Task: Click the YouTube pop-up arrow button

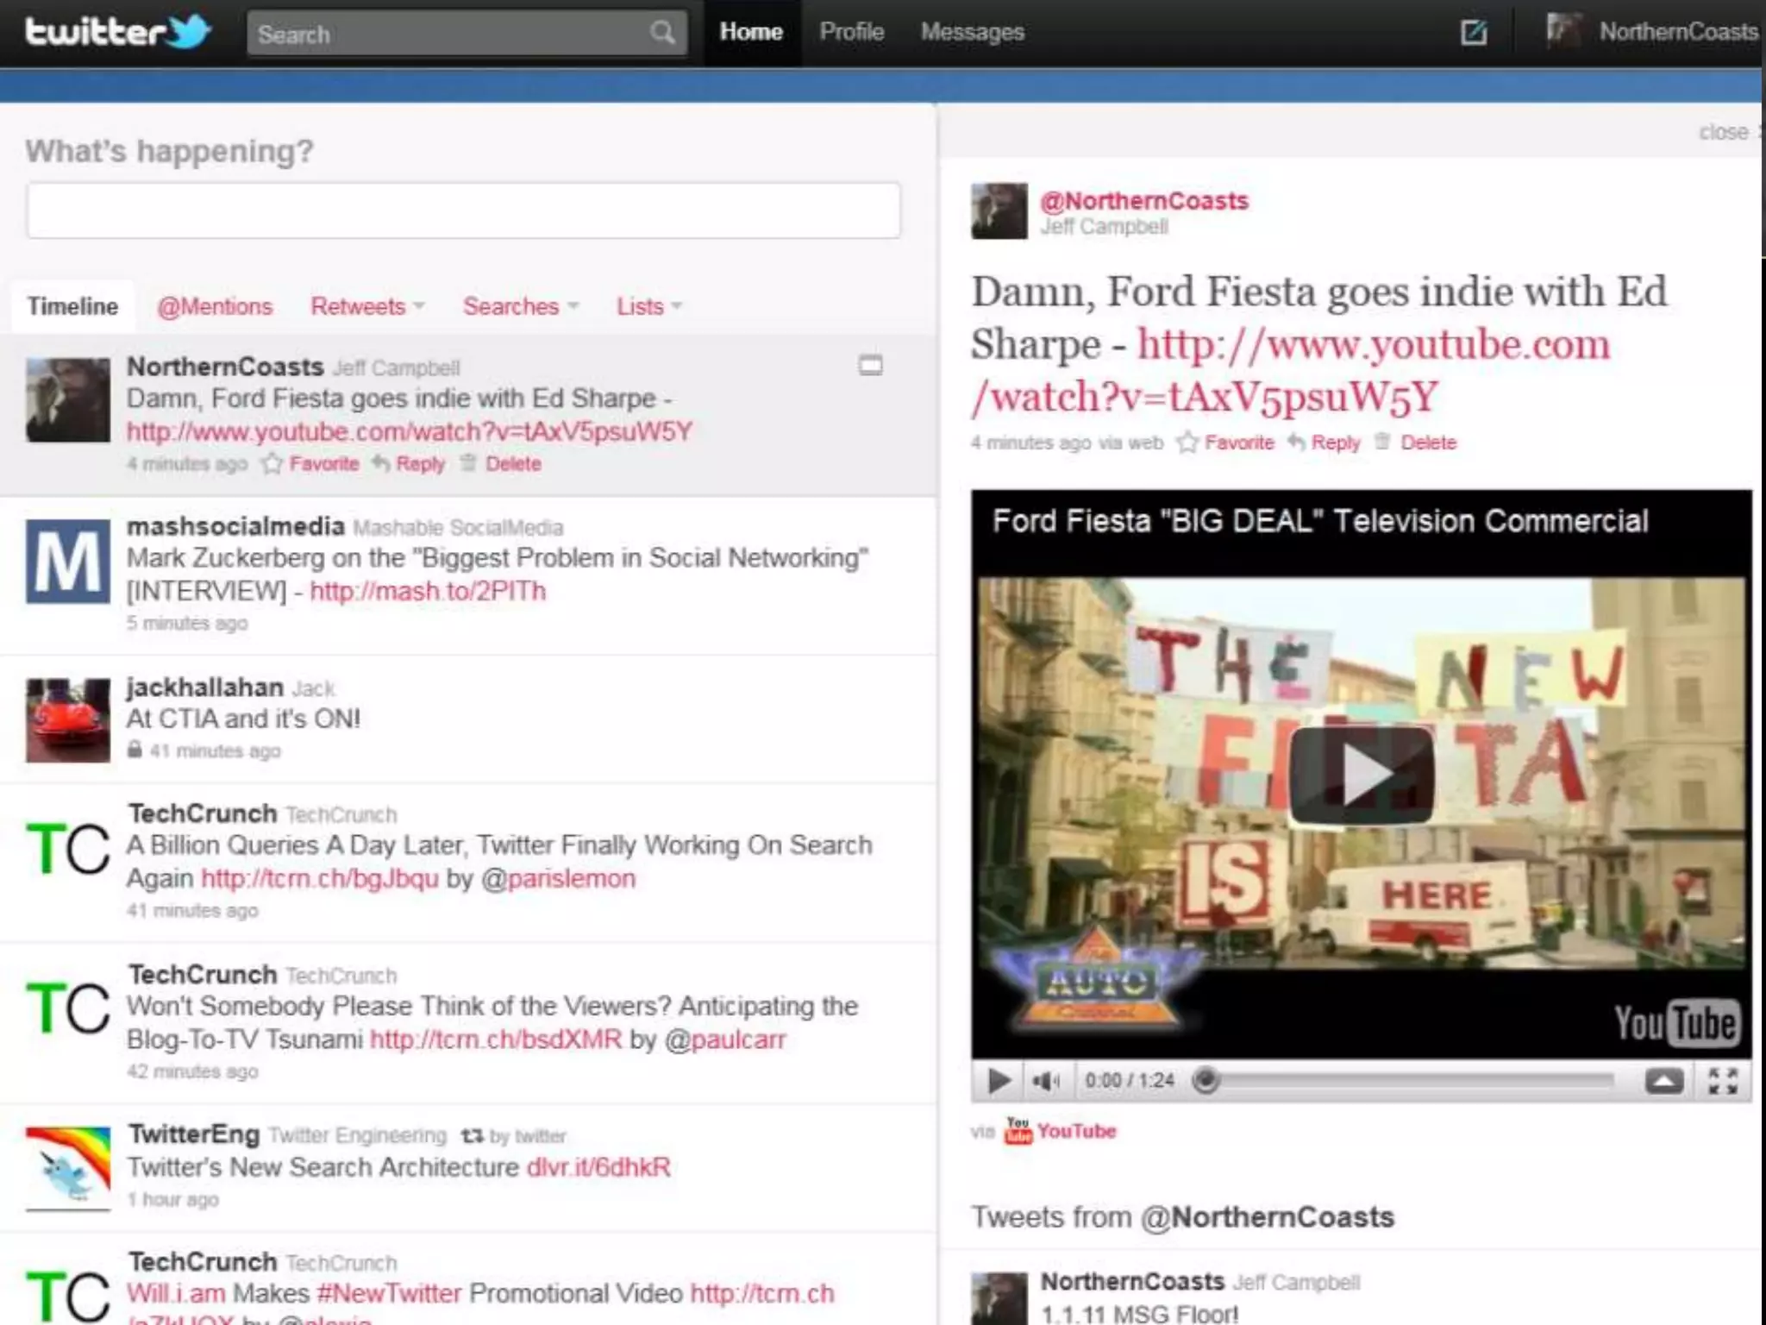Action: 1663,1080
